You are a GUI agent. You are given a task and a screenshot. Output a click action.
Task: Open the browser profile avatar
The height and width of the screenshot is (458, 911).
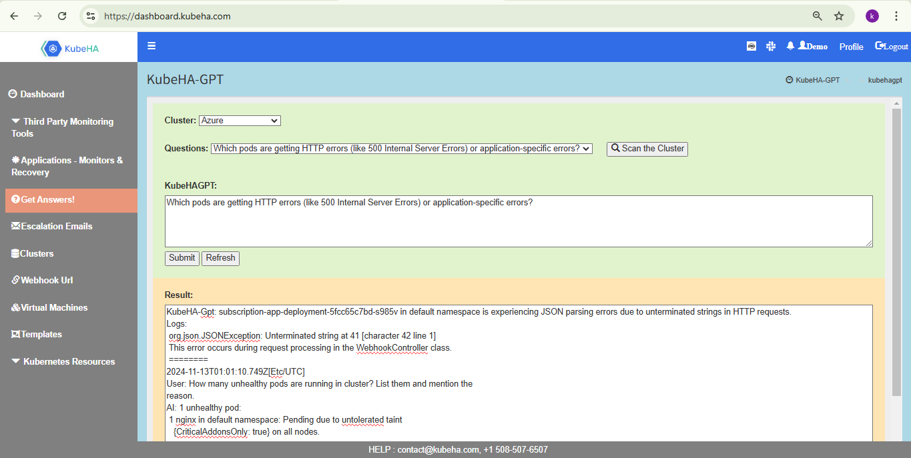(872, 16)
